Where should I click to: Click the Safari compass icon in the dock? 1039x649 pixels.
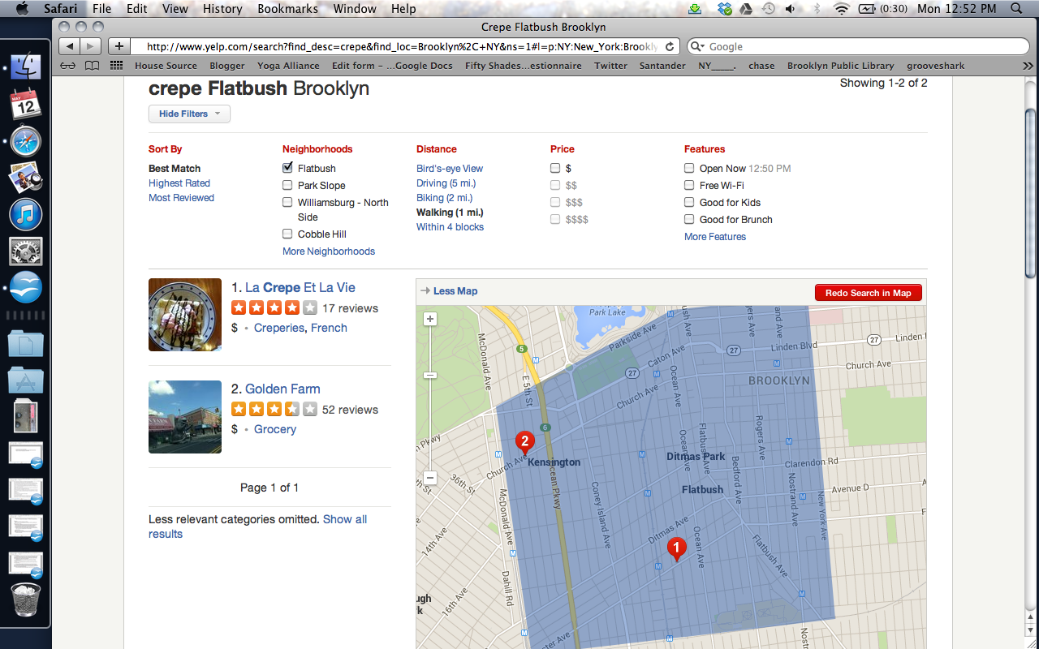26,141
